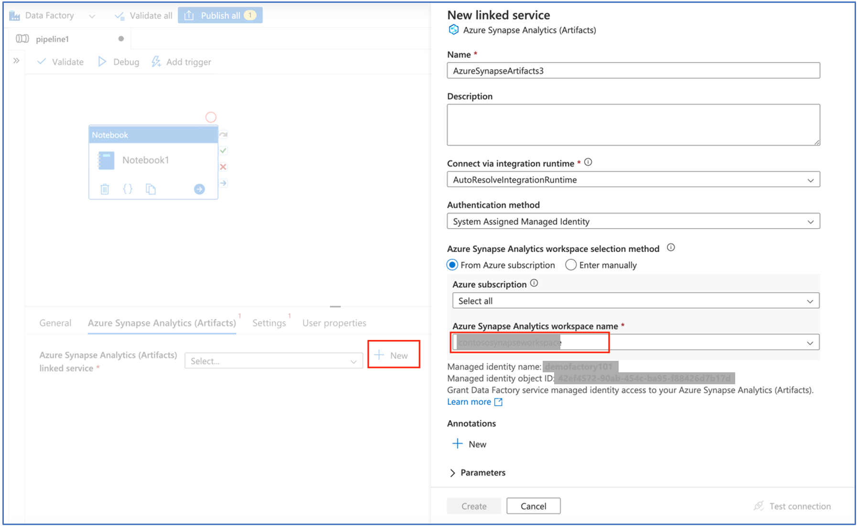857x526 pixels.
Task: Click the Create button
Action: (x=474, y=506)
